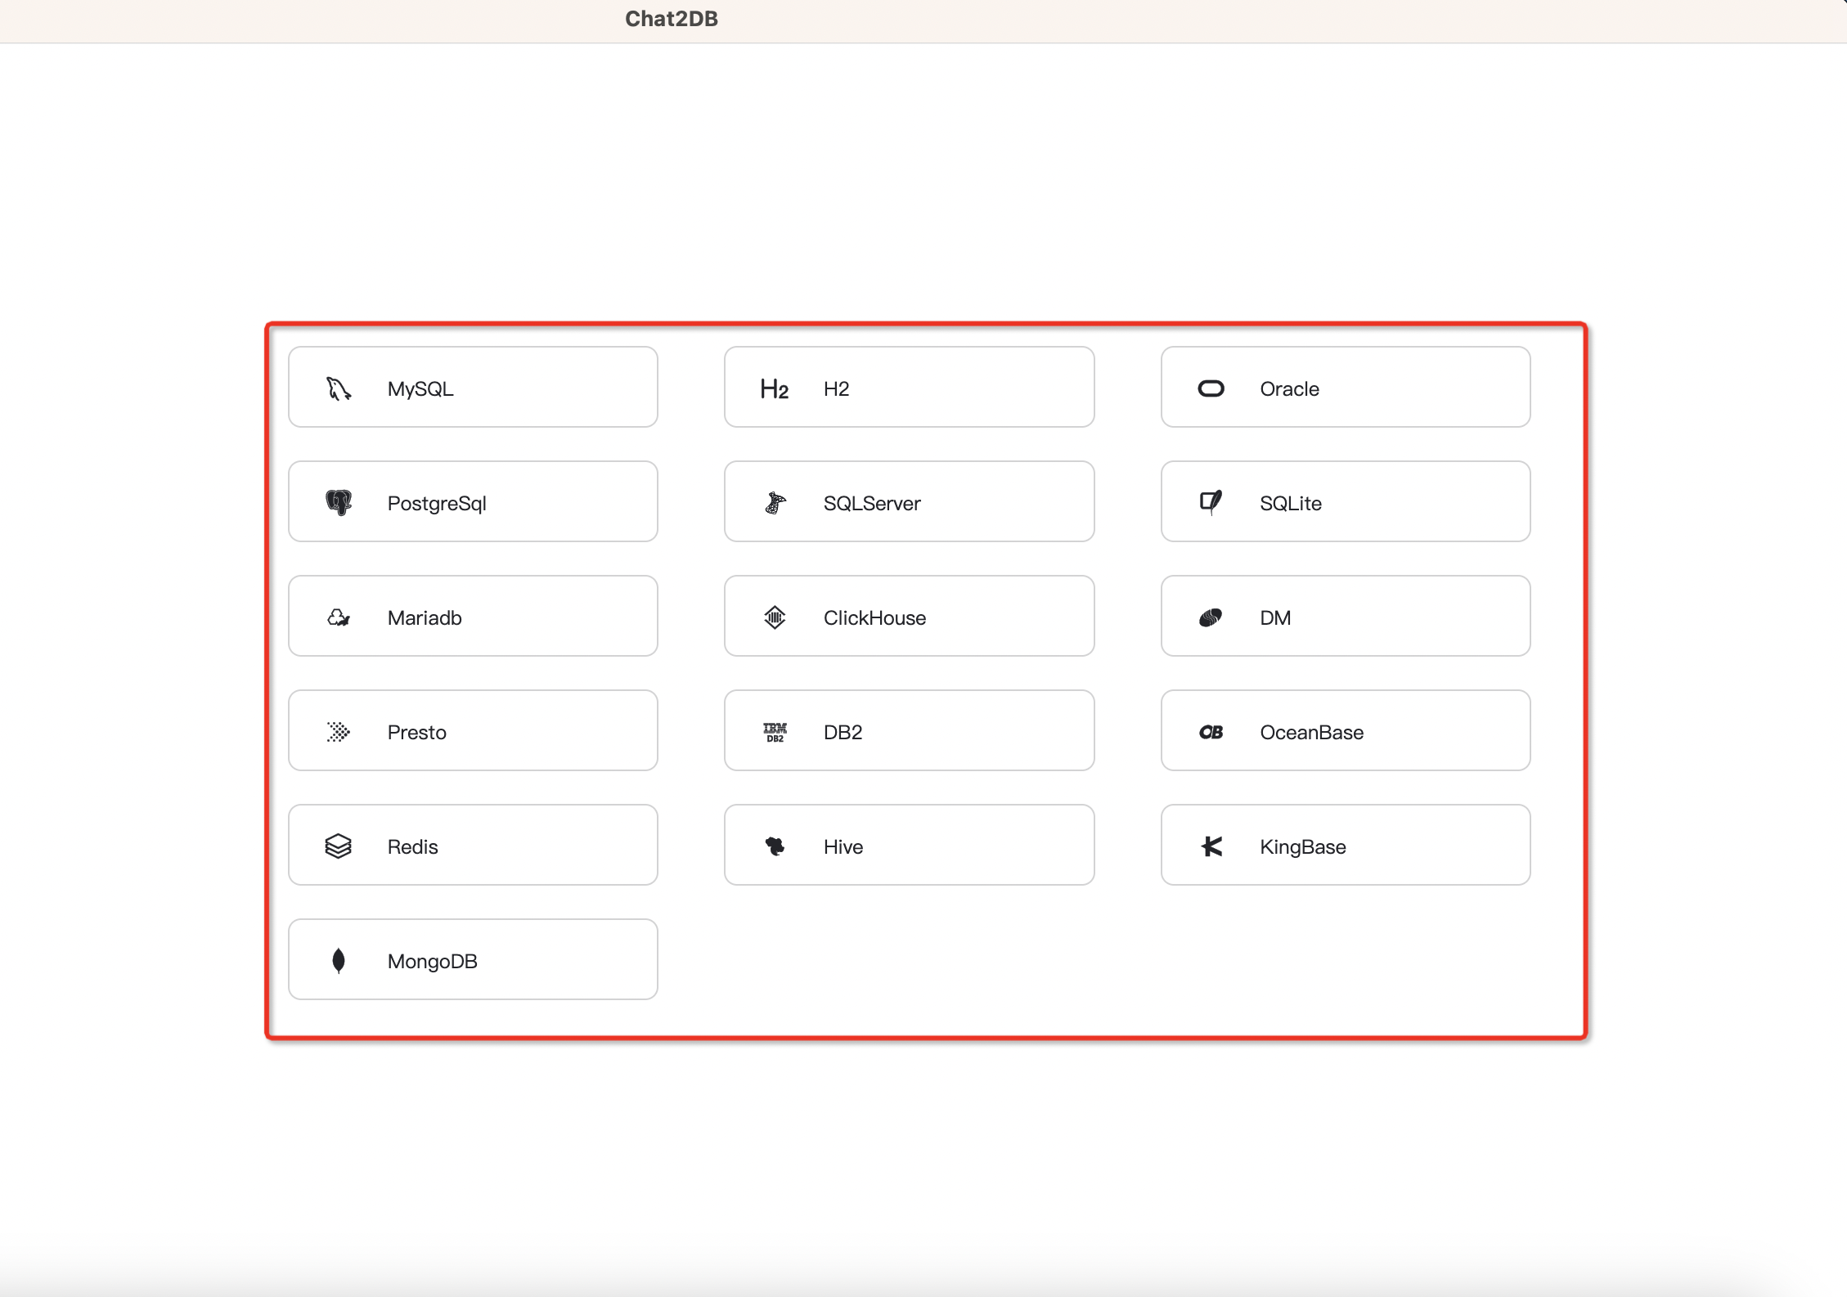Click the Mariadb seal icon
This screenshot has width=1847, height=1297.
tap(339, 617)
